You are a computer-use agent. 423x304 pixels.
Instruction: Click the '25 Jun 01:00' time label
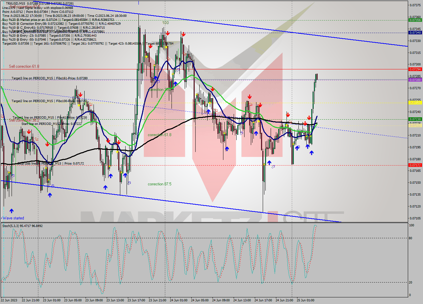tap(305, 300)
